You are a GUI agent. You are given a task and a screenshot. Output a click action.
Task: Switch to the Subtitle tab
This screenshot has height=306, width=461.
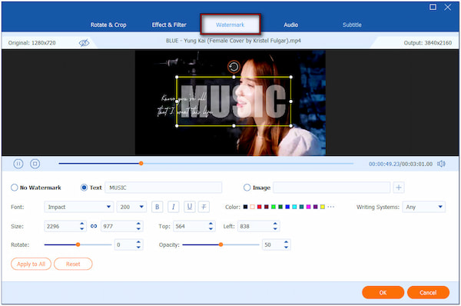pos(352,25)
